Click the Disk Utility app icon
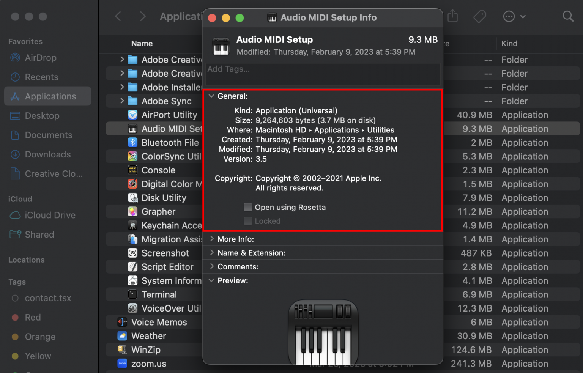The image size is (583, 373). [132, 198]
